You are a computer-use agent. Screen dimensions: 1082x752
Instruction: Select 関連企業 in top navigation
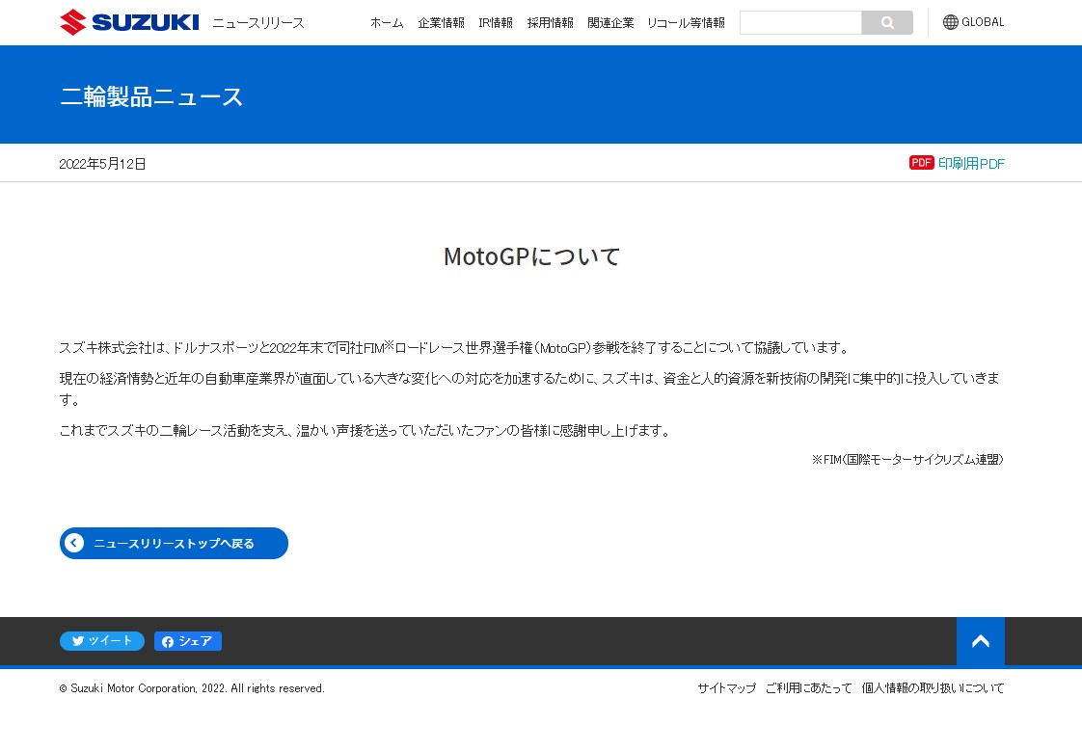click(610, 23)
